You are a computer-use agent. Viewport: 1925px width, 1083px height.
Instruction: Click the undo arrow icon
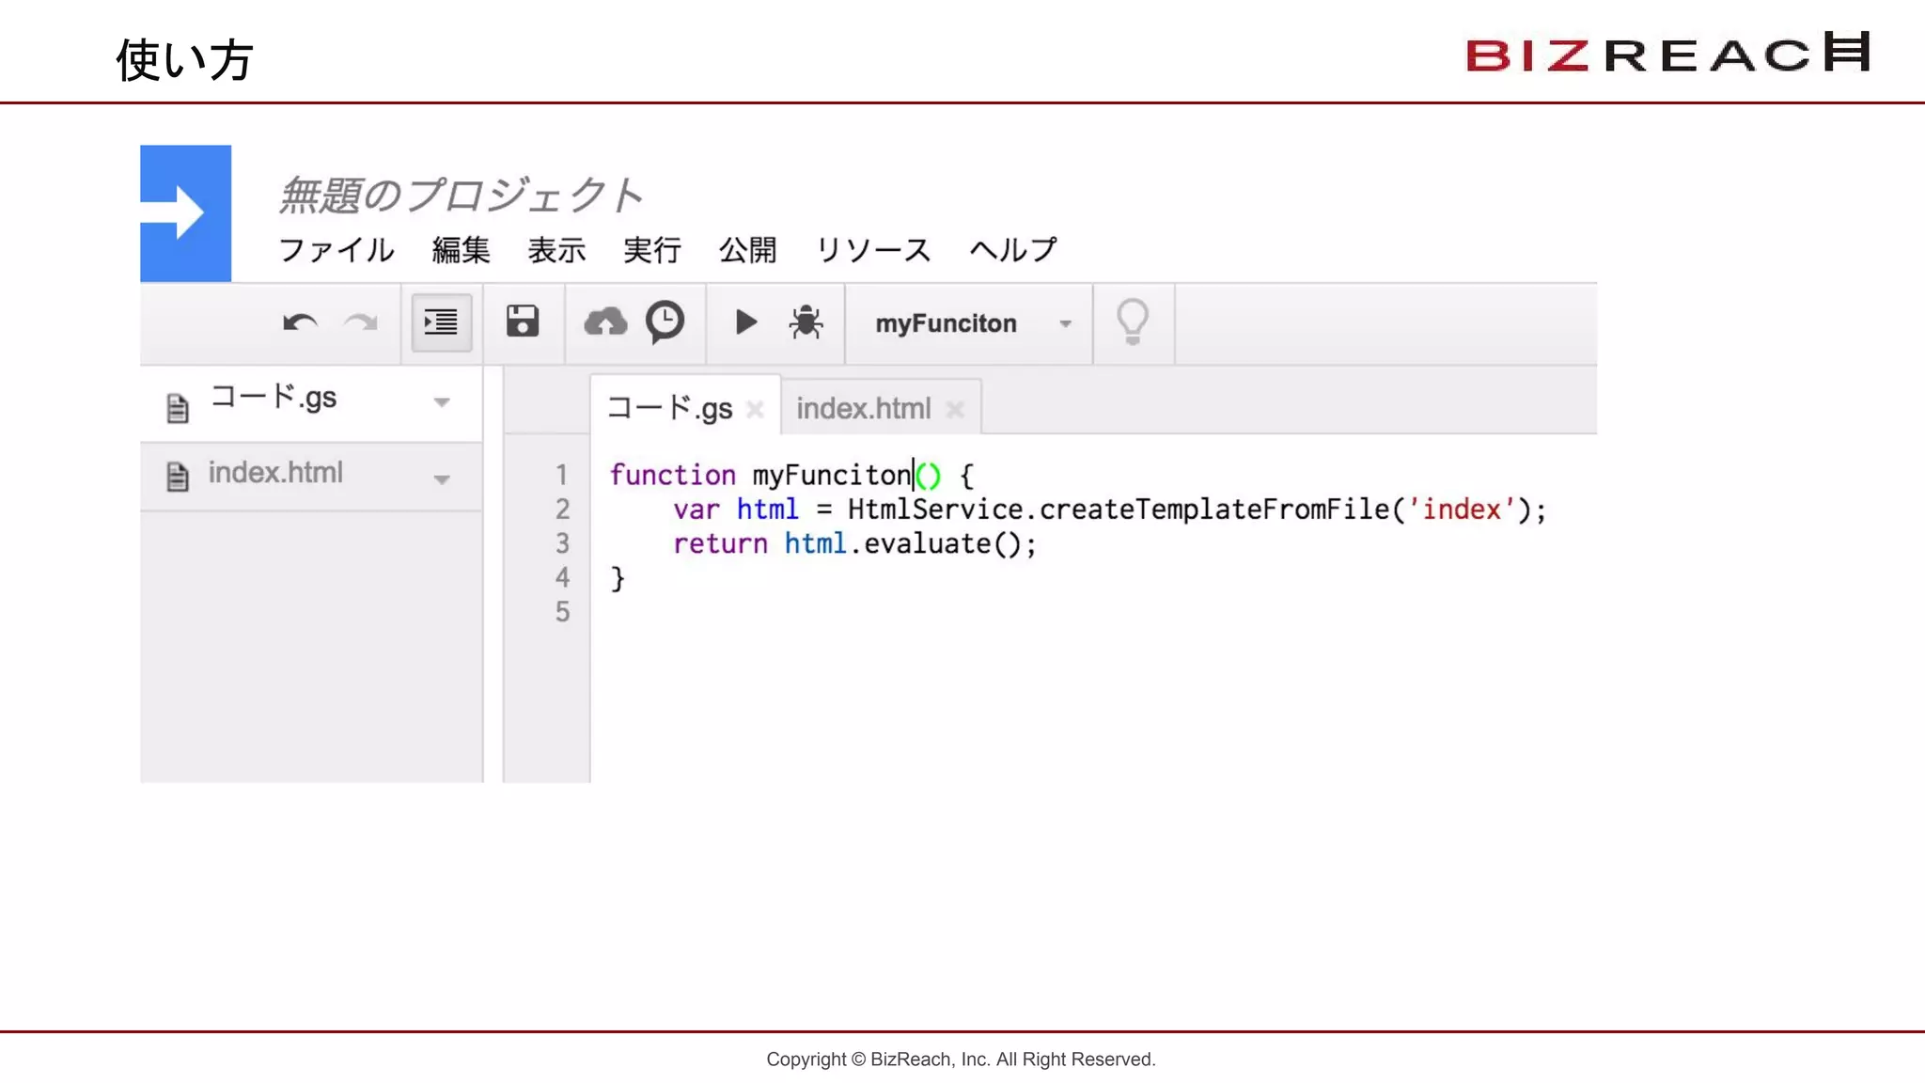click(x=300, y=323)
